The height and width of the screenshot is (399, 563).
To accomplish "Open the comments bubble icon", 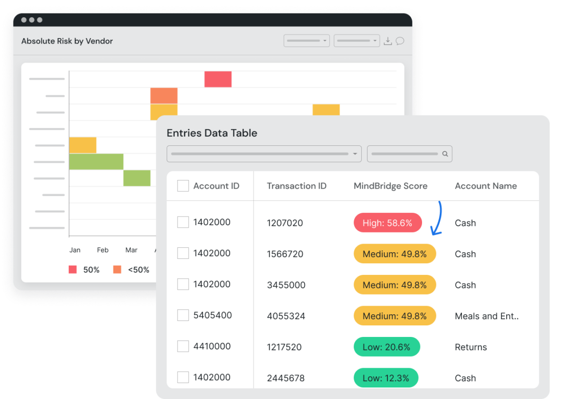I will (x=400, y=40).
